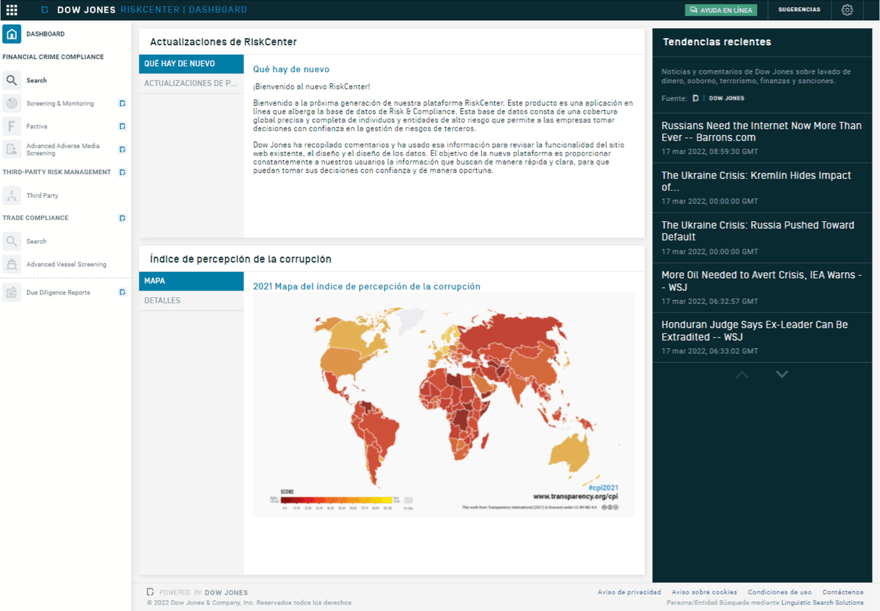
Task: Open Due Diligence Reports menu item
Action: click(x=58, y=293)
